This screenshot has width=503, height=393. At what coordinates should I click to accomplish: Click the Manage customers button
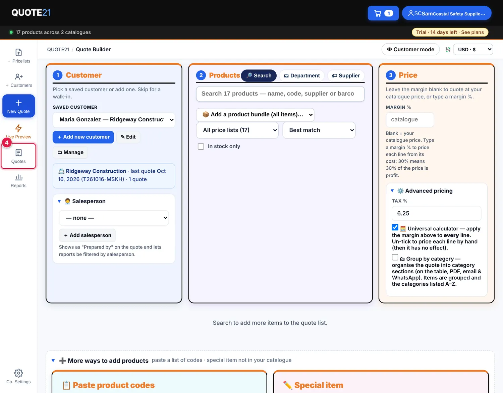pyautogui.click(x=70, y=152)
